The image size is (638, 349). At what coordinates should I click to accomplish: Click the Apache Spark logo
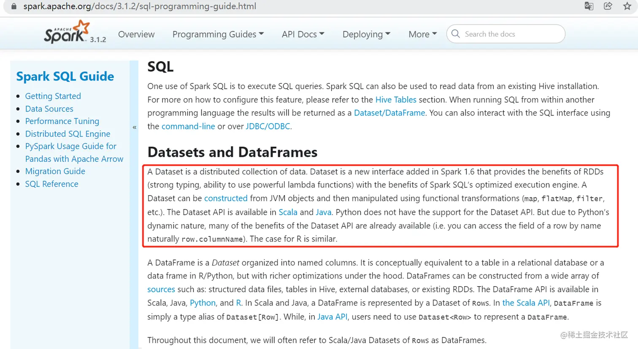point(67,32)
